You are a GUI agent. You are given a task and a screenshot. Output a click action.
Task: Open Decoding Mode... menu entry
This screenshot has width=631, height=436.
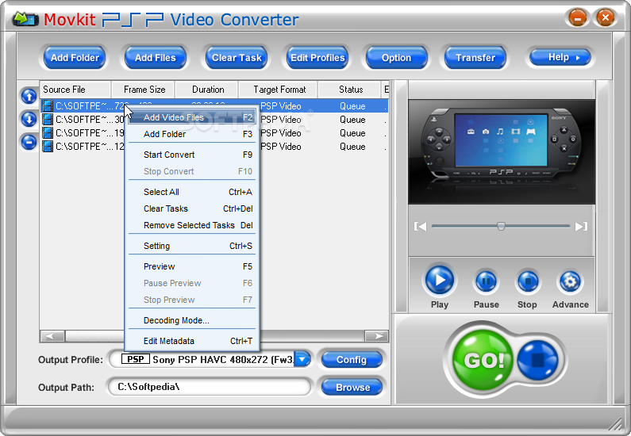click(191, 320)
